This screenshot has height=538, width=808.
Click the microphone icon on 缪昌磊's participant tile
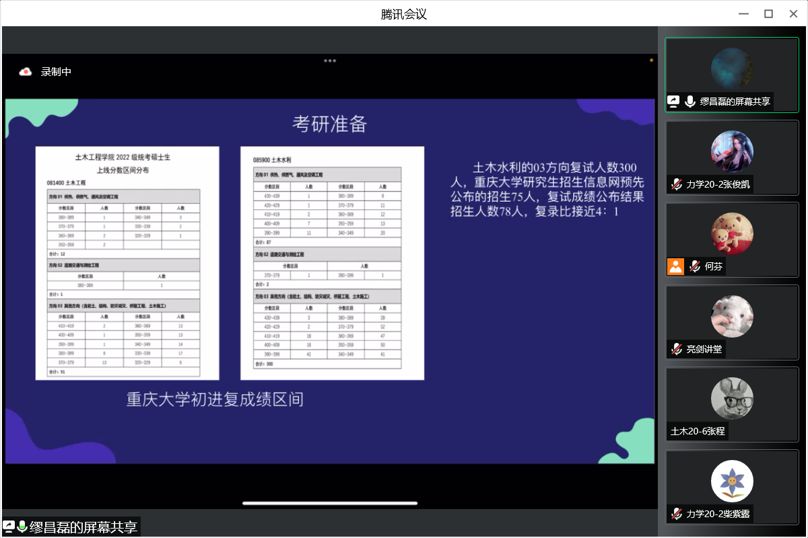point(690,102)
